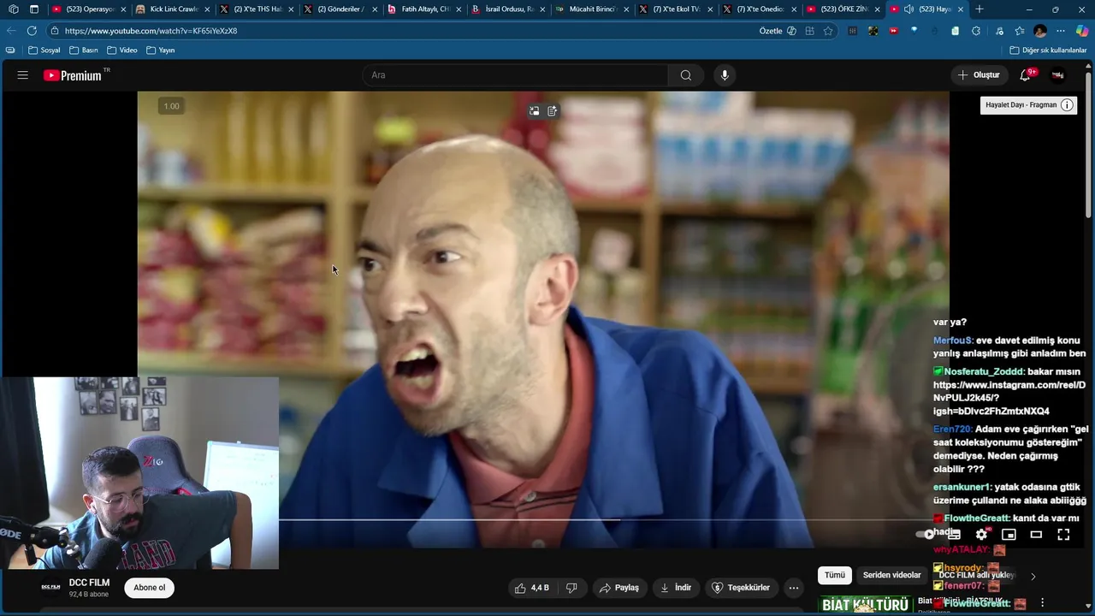
Task: Open Basın bookmarks folder
Action: point(84,50)
